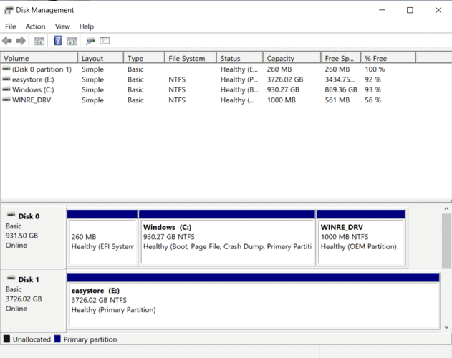Image resolution: width=452 pixels, height=358 pixels.
Task: Open the Action menu
Action: point(35,26)
